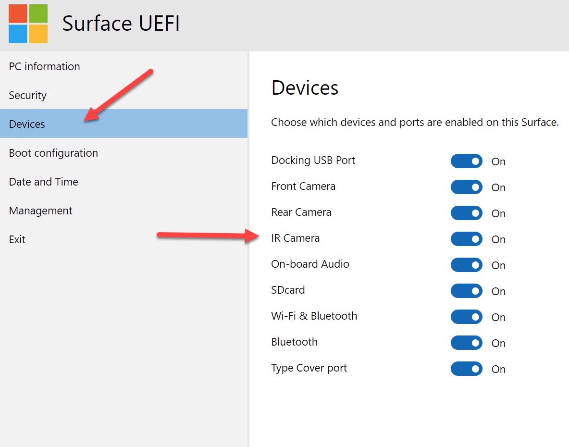Screen dimensions: 569x447
Task: Click the Microsoft logo icon
Action: point(28,24)
